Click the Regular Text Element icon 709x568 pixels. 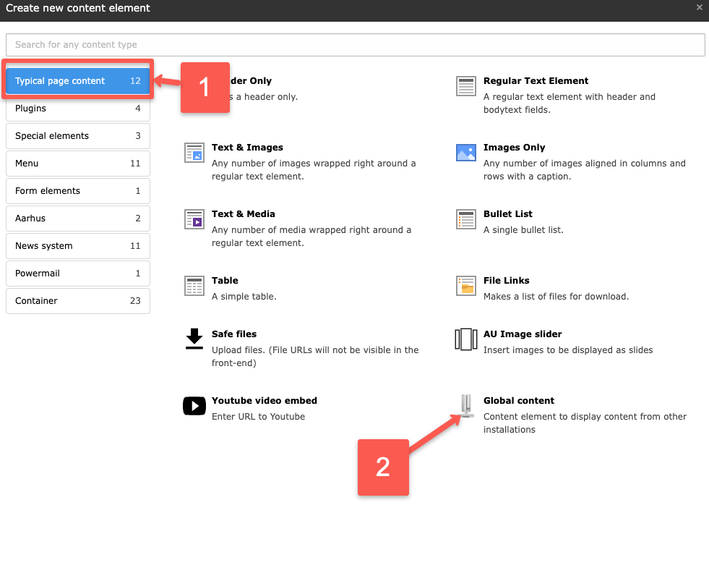point(466,86)
